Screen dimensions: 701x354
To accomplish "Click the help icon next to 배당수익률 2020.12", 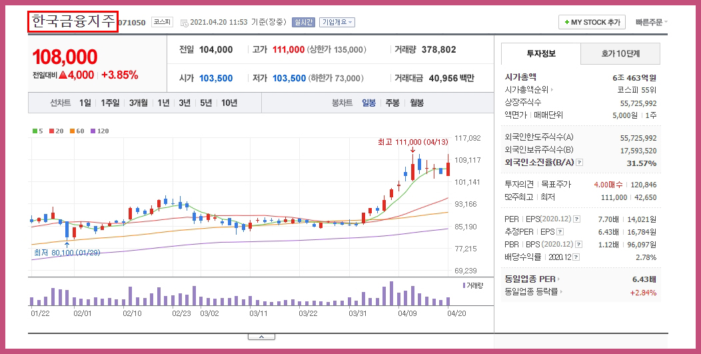I will point(576,257).
